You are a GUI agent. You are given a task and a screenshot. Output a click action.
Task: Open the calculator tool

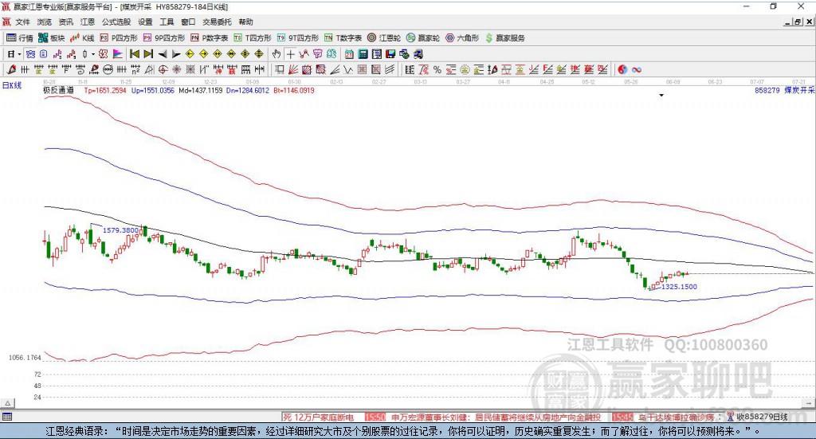363,54
